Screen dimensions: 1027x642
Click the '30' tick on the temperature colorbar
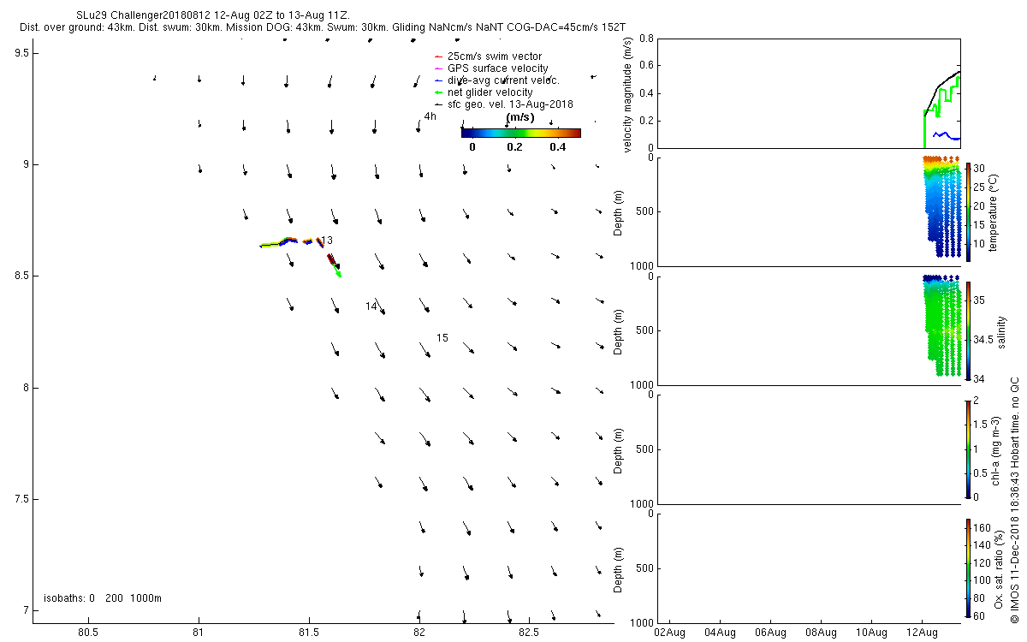coord(979,169)
